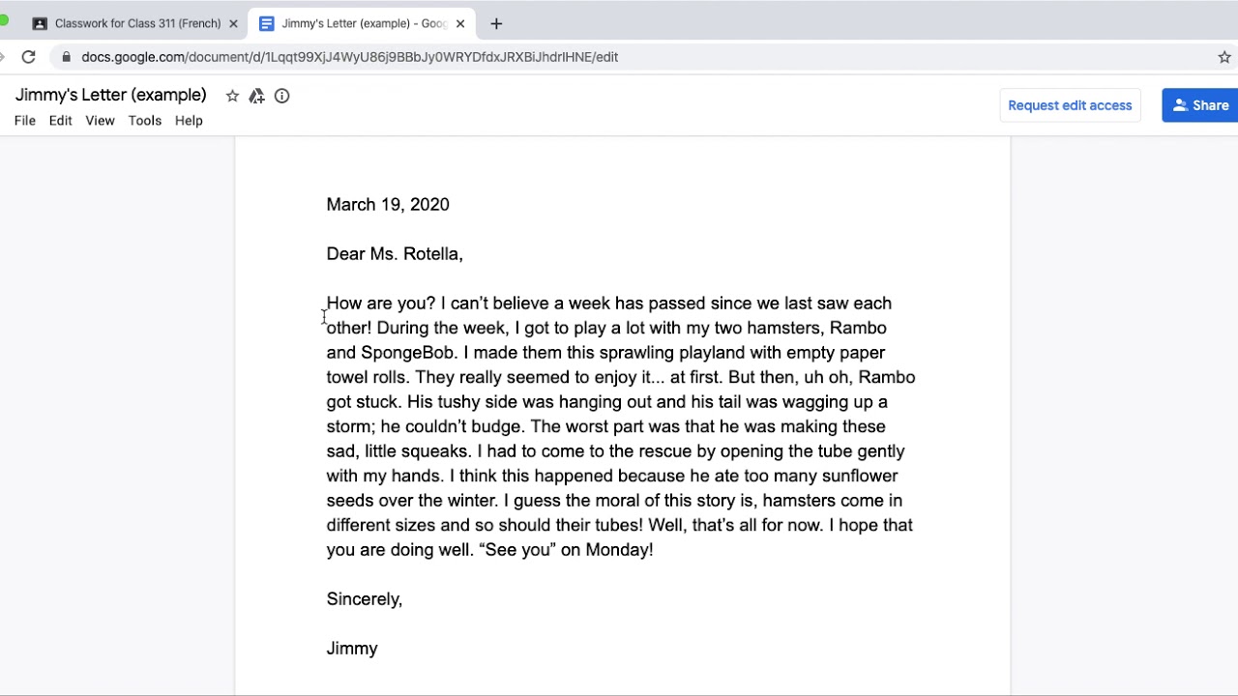1238x696 pixels.
Task: Click the document title Jimmy's Letter (example)
Action: click(x=110, y=96)
